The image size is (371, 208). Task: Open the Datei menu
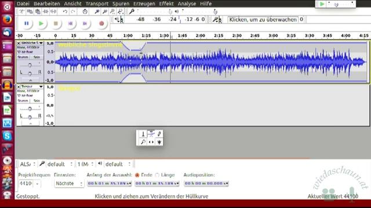click(23, 3)
